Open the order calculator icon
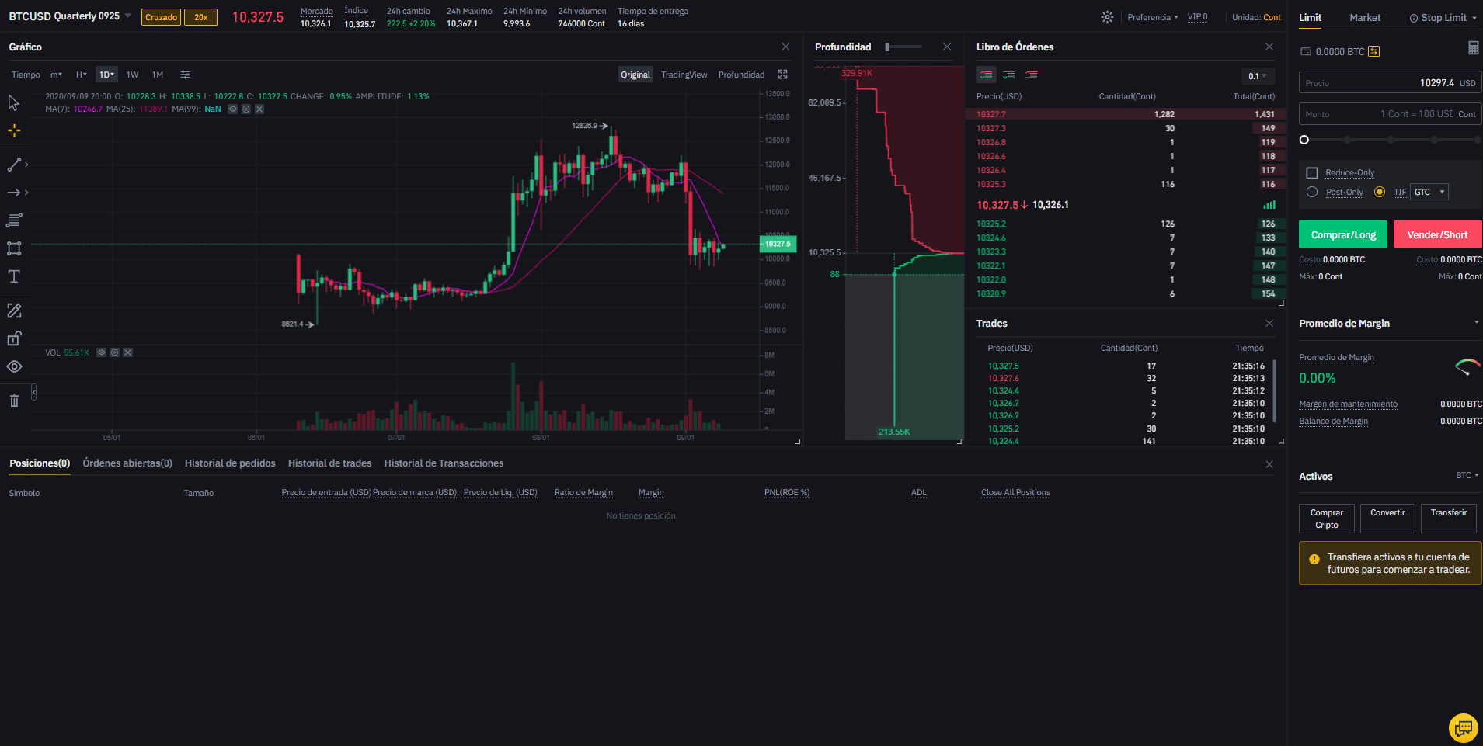 pyautogui.click(x=1473, y=48)
